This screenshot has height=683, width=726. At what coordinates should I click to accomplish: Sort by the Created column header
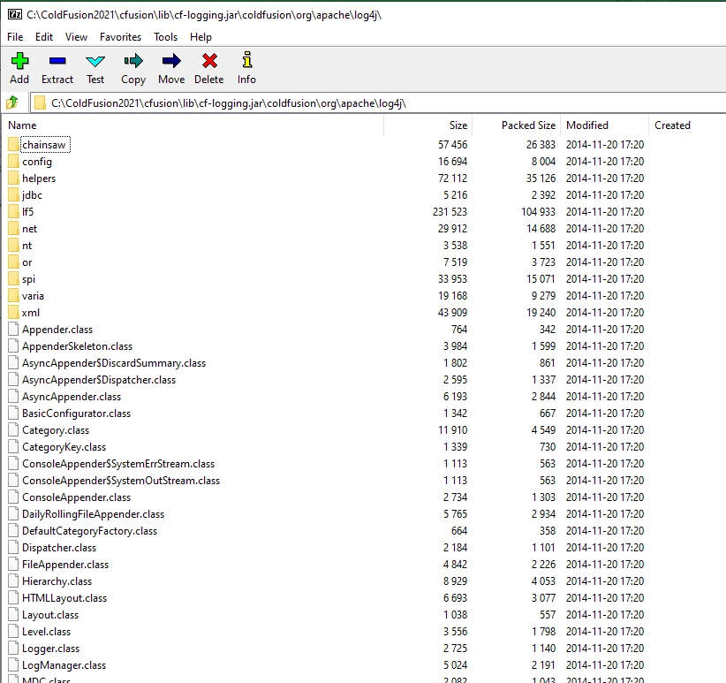coord(687,125)
